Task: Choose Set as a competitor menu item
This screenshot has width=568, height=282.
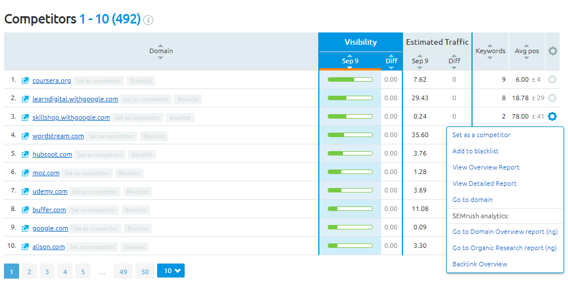Action: tap(481, 135)
